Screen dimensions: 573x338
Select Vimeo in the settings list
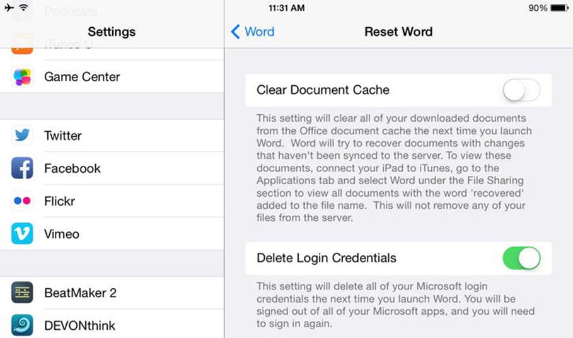(x=112, y=234)
